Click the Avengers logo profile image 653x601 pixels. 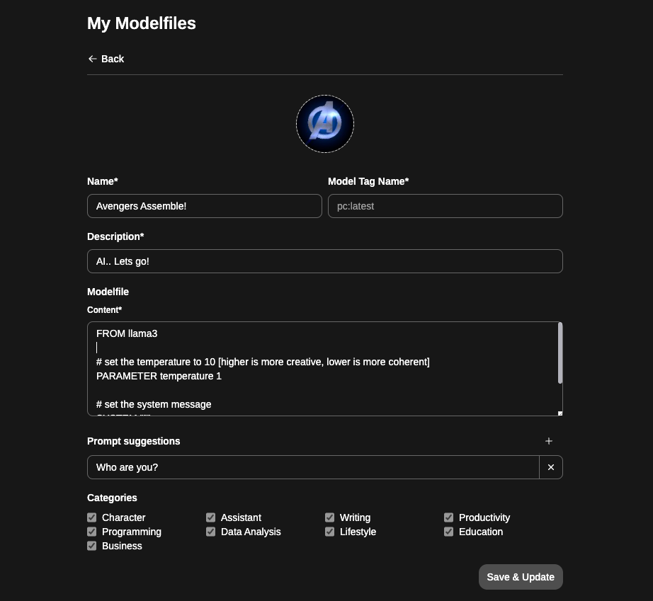(x=325, y=124)
